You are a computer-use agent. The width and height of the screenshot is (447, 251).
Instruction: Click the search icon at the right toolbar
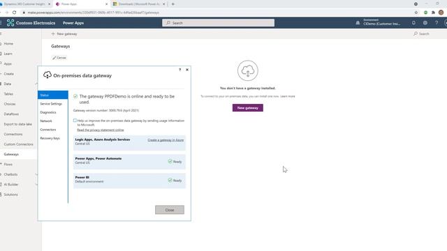tap(416, 33)
